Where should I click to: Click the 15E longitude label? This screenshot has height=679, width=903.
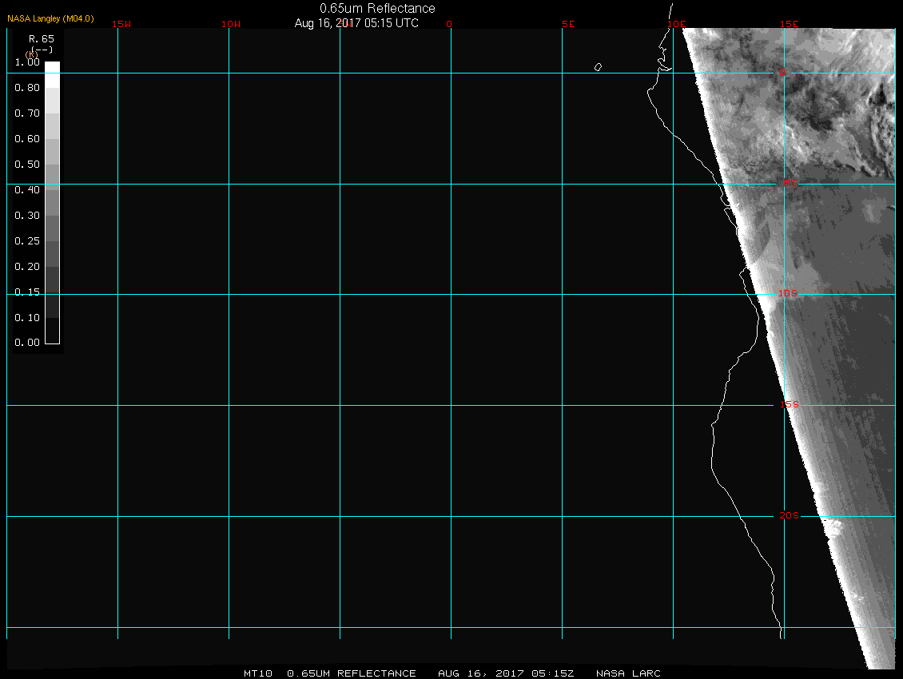coord(790,24)
